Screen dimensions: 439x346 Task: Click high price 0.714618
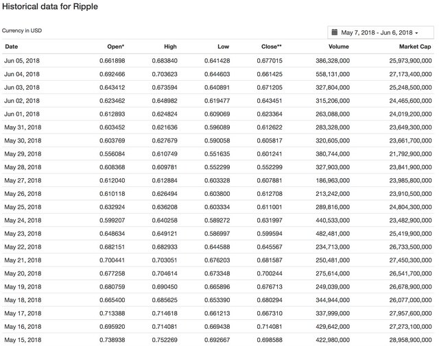coord(165,313)
